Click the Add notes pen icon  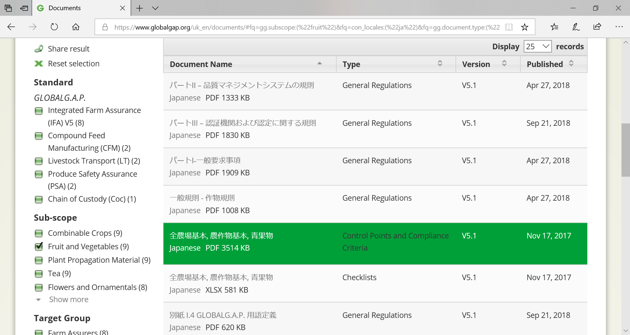point(576,27)
